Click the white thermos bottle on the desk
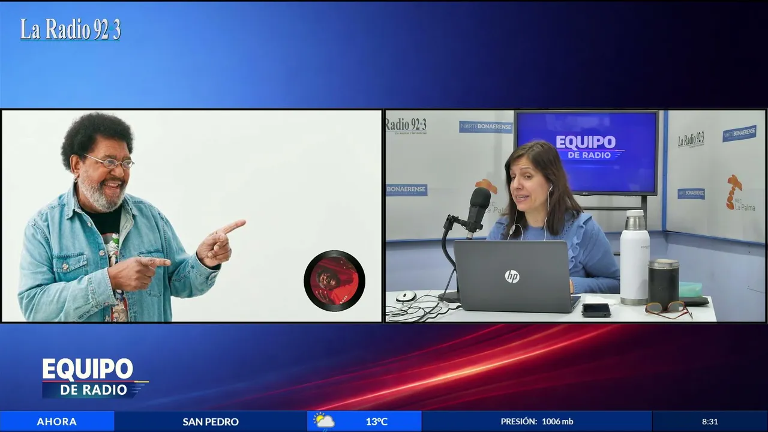The width and height of the screenshot is (768, 432). pos(634,257)
